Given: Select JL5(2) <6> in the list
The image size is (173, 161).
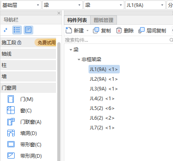Looking at the screenshot, I should pos(102,108).
